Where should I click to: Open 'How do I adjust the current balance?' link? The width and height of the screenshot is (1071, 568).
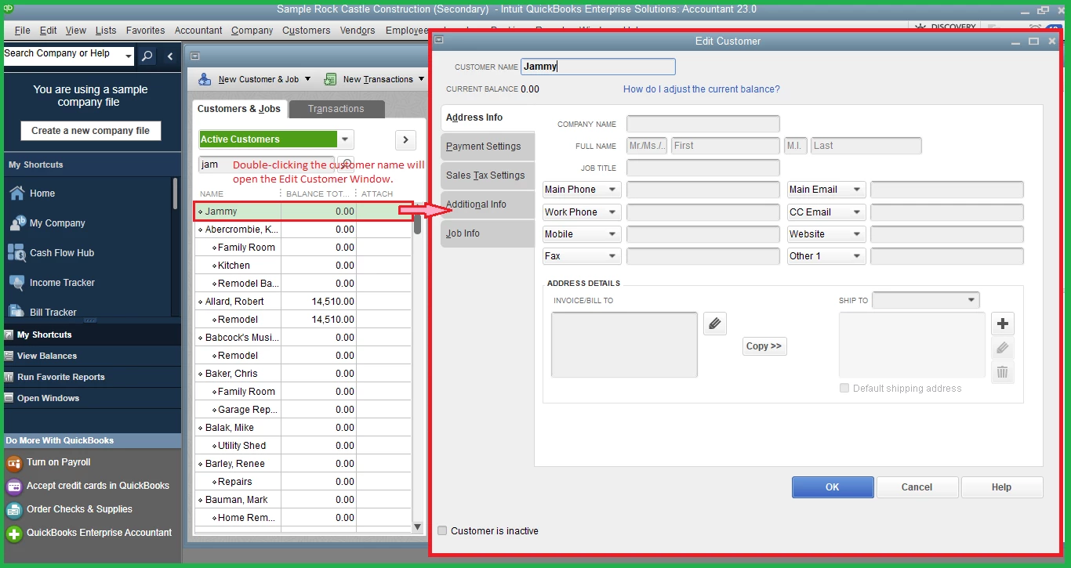click(702, 89)
